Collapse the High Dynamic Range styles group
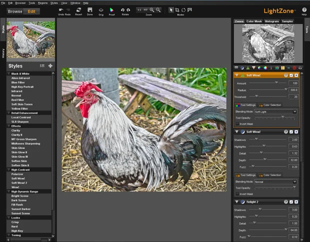 coord(9,191)
